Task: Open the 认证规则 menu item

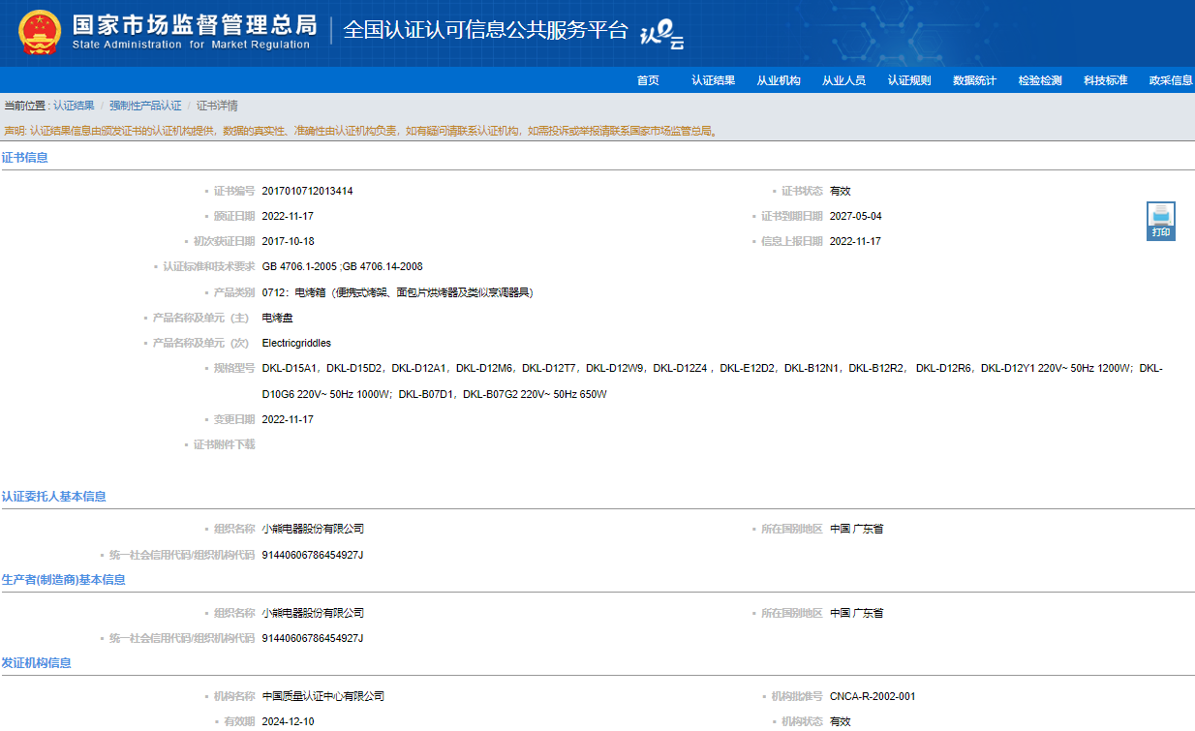Action: [x=909, y=80]
